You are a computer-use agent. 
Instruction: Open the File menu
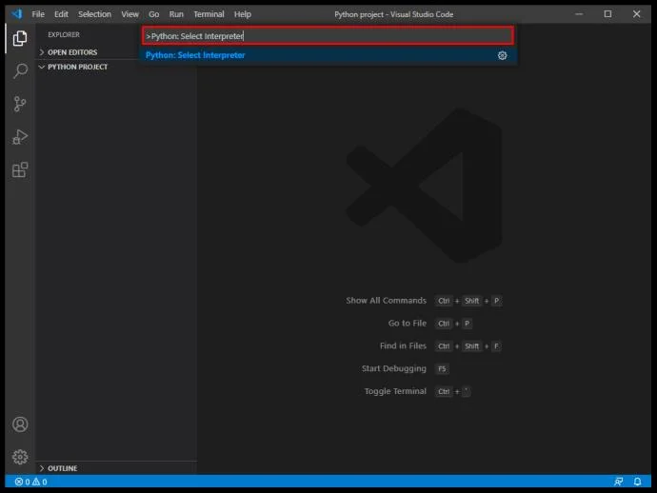pos(38,14)
